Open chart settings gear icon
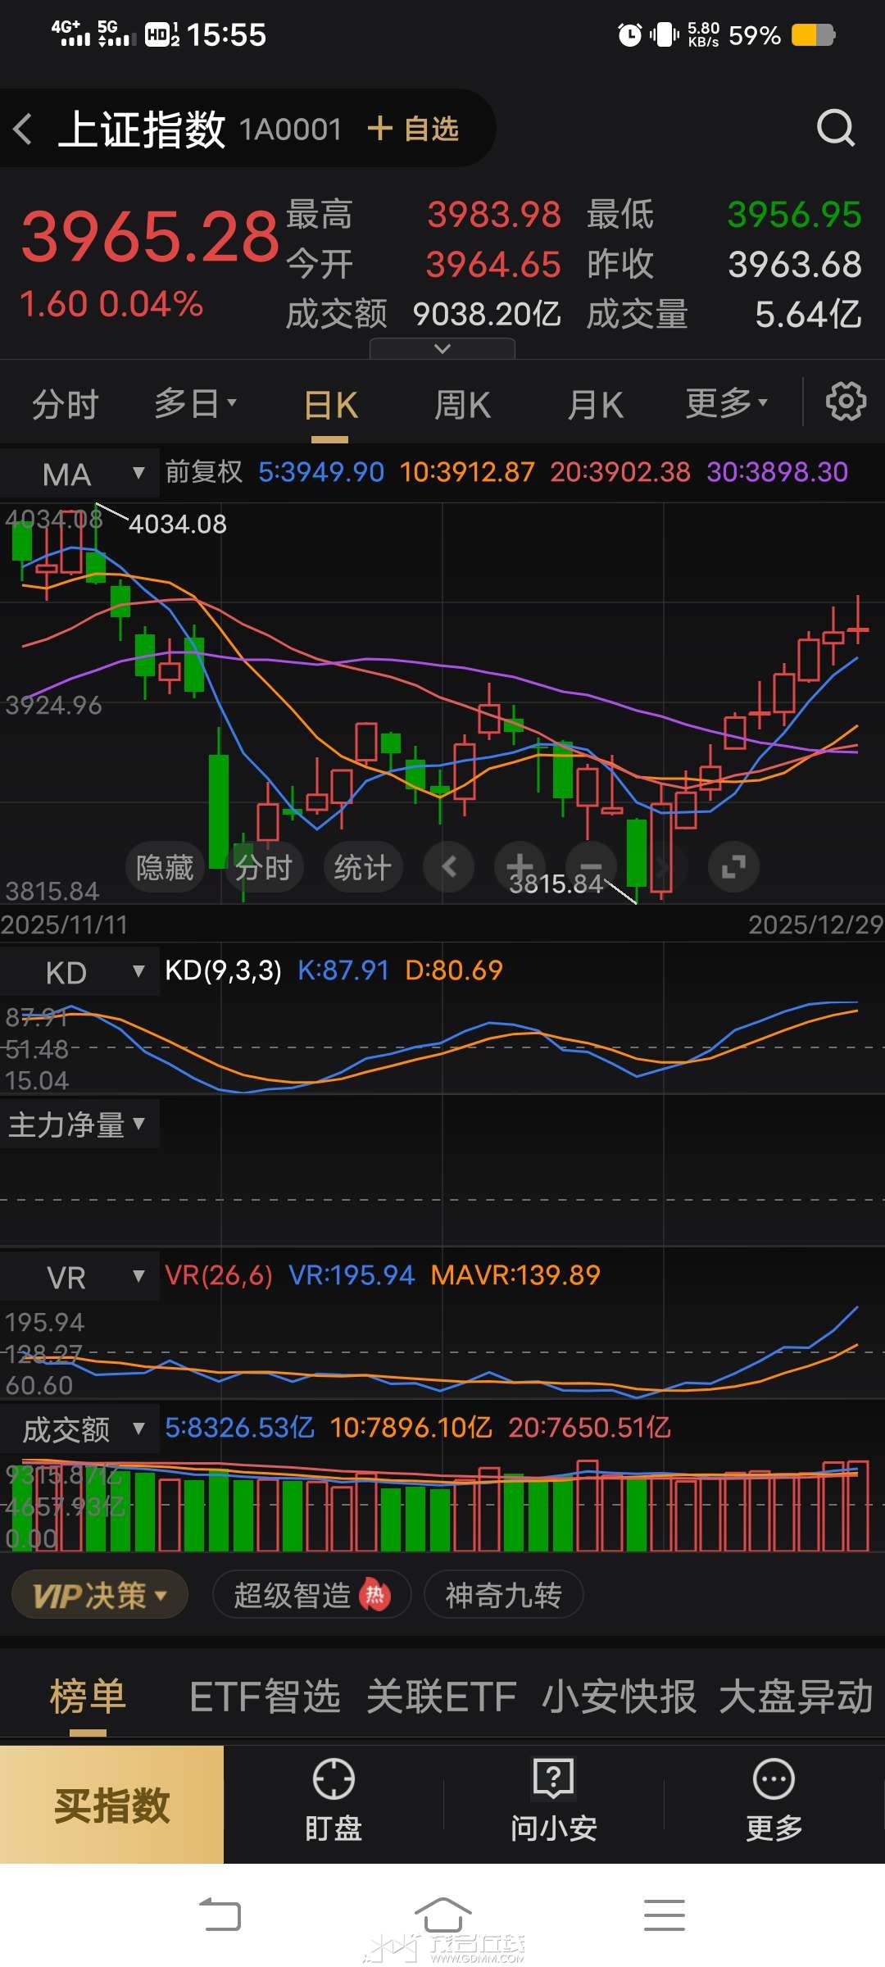Image resolution: width=885 pixels, height=1967 pixels. pos(845,402)
